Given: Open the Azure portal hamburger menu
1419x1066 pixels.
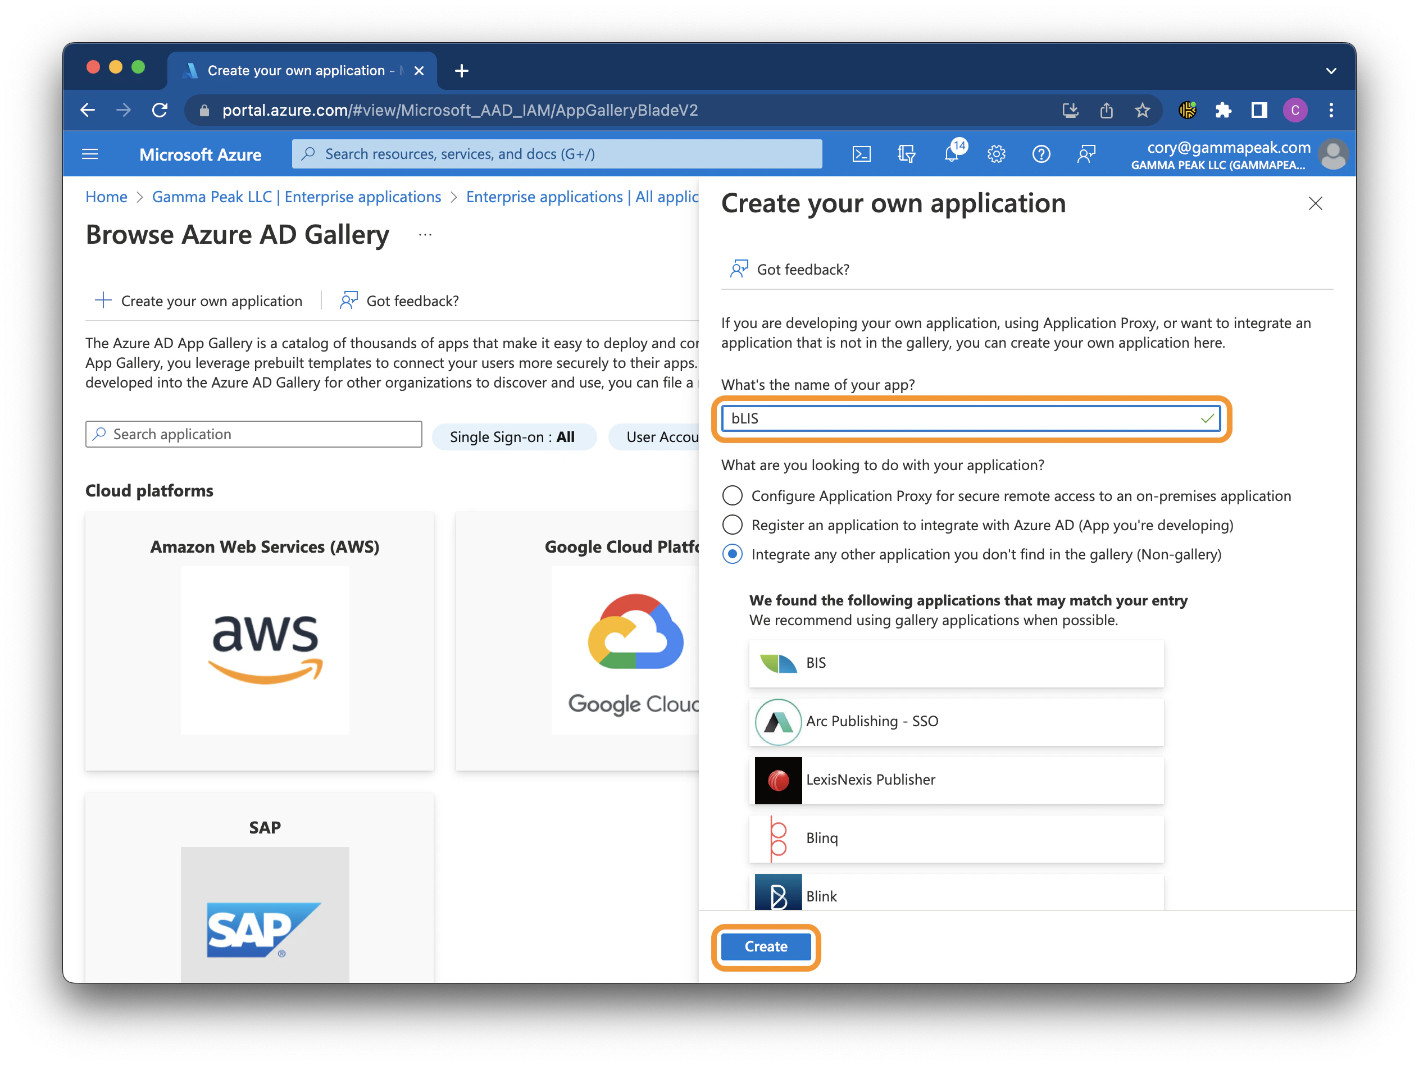Looking at the screenshot, I should tap(90, 154).
